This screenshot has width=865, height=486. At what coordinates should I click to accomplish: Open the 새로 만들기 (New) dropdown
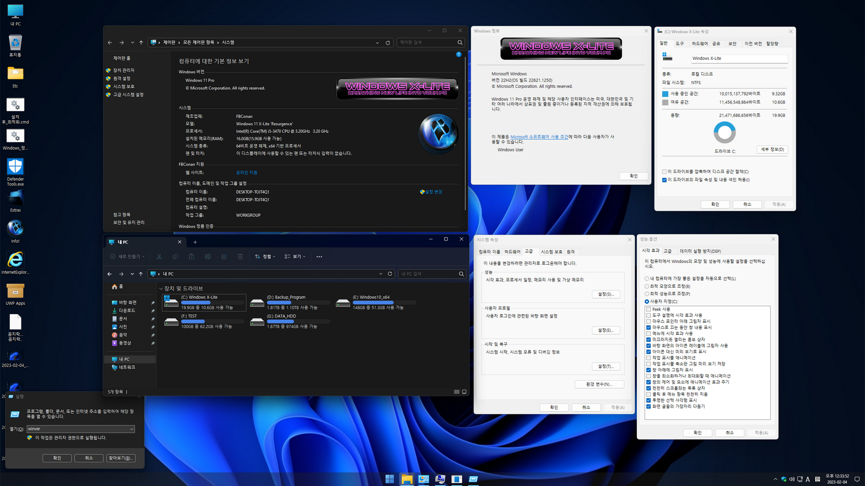(127, 256)
